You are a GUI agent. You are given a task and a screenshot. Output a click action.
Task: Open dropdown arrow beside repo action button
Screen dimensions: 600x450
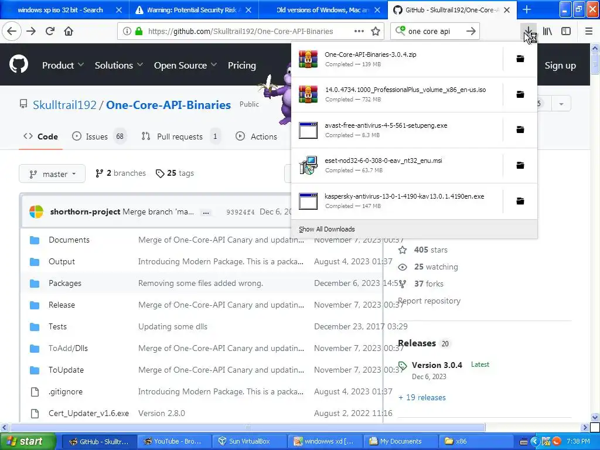[561, 104]
